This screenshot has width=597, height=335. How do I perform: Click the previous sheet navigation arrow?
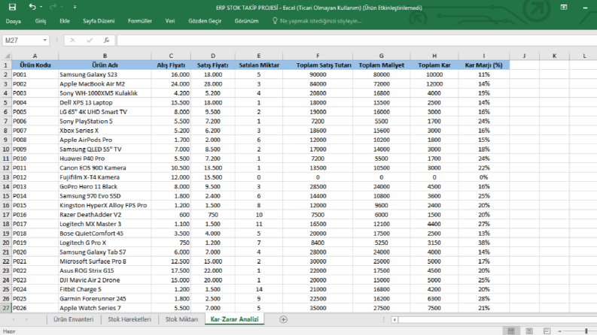click(14, 320)
